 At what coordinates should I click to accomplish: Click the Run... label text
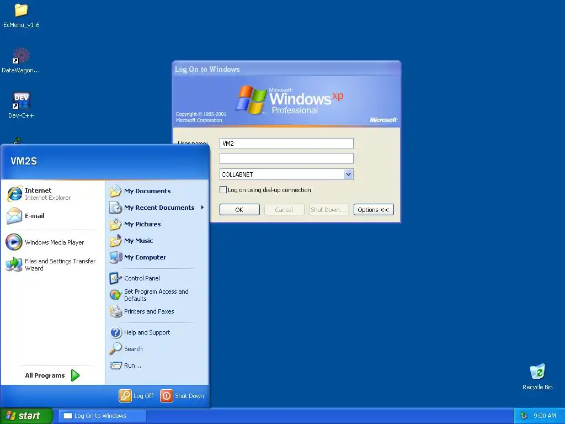[132, 365]
